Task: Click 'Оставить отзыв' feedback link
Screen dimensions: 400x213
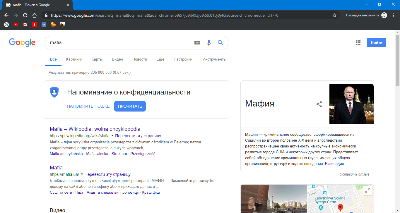Action: tap(354, 174)
